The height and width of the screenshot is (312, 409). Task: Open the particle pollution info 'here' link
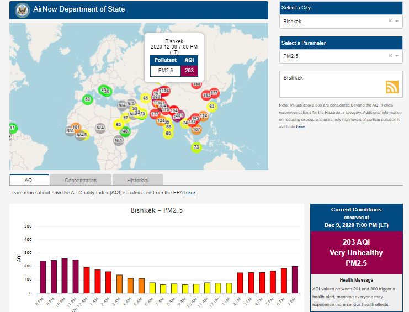[300, 126]
